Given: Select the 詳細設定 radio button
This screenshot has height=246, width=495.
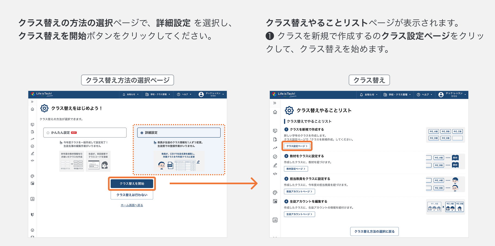Looking at the screenshot, I should [x=142, y=133].
